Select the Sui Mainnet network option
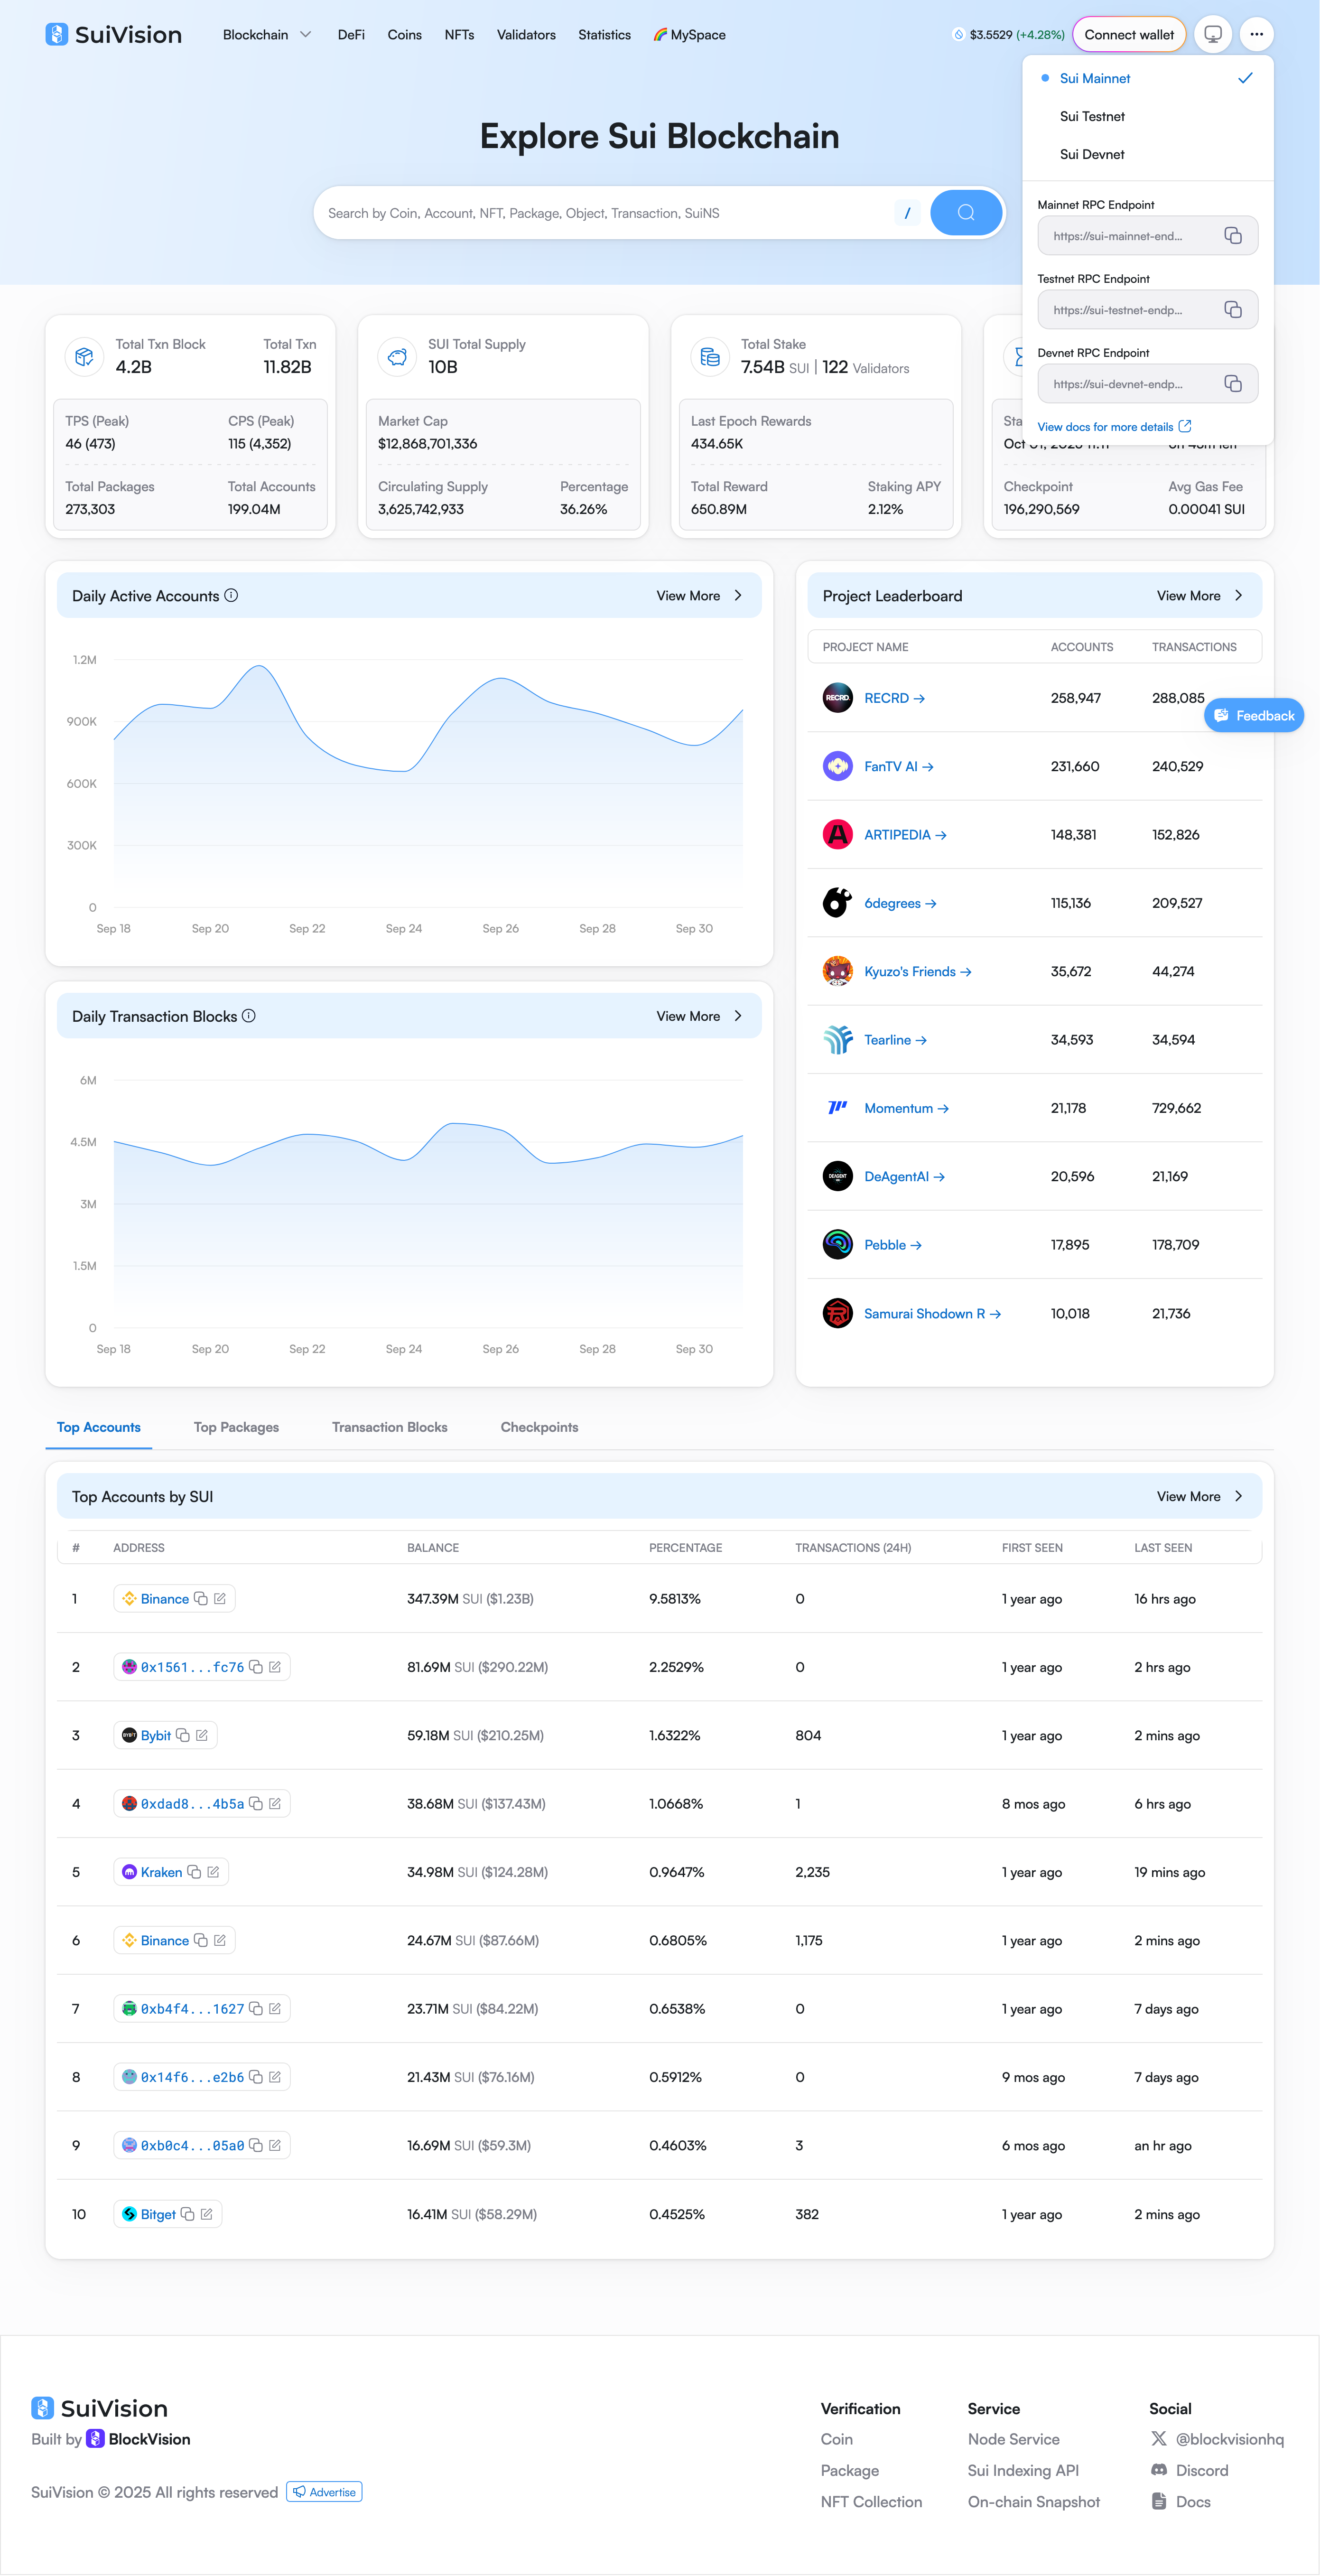Image resolution: width=1320 pixels, height=2576 pixels. click(x=1095, y=79)
